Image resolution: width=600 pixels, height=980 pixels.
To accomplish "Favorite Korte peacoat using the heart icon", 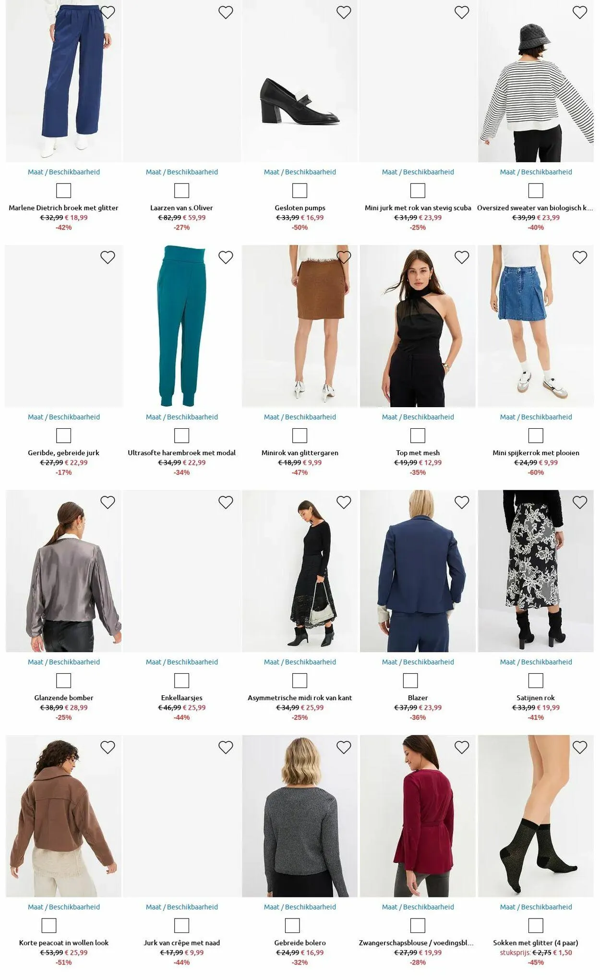I will click(108, 747).
